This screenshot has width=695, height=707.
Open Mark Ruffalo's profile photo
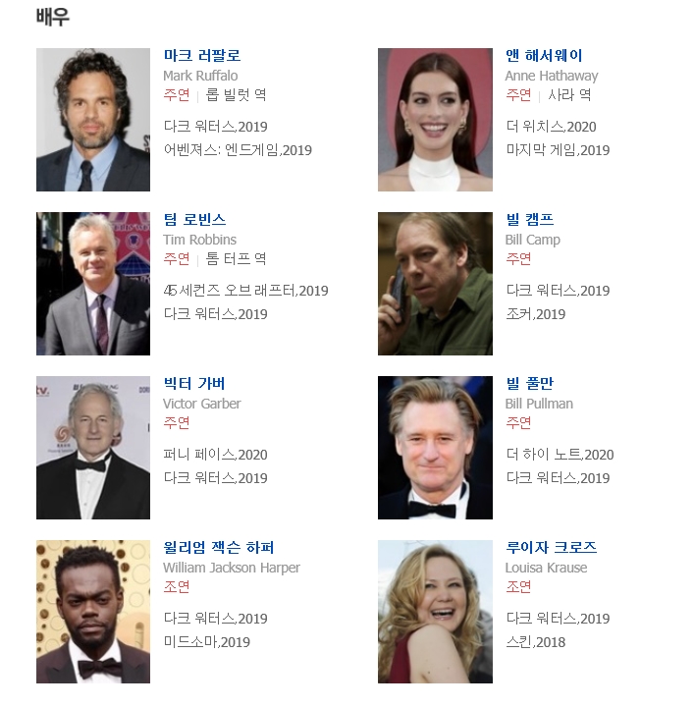click(93, 120)
